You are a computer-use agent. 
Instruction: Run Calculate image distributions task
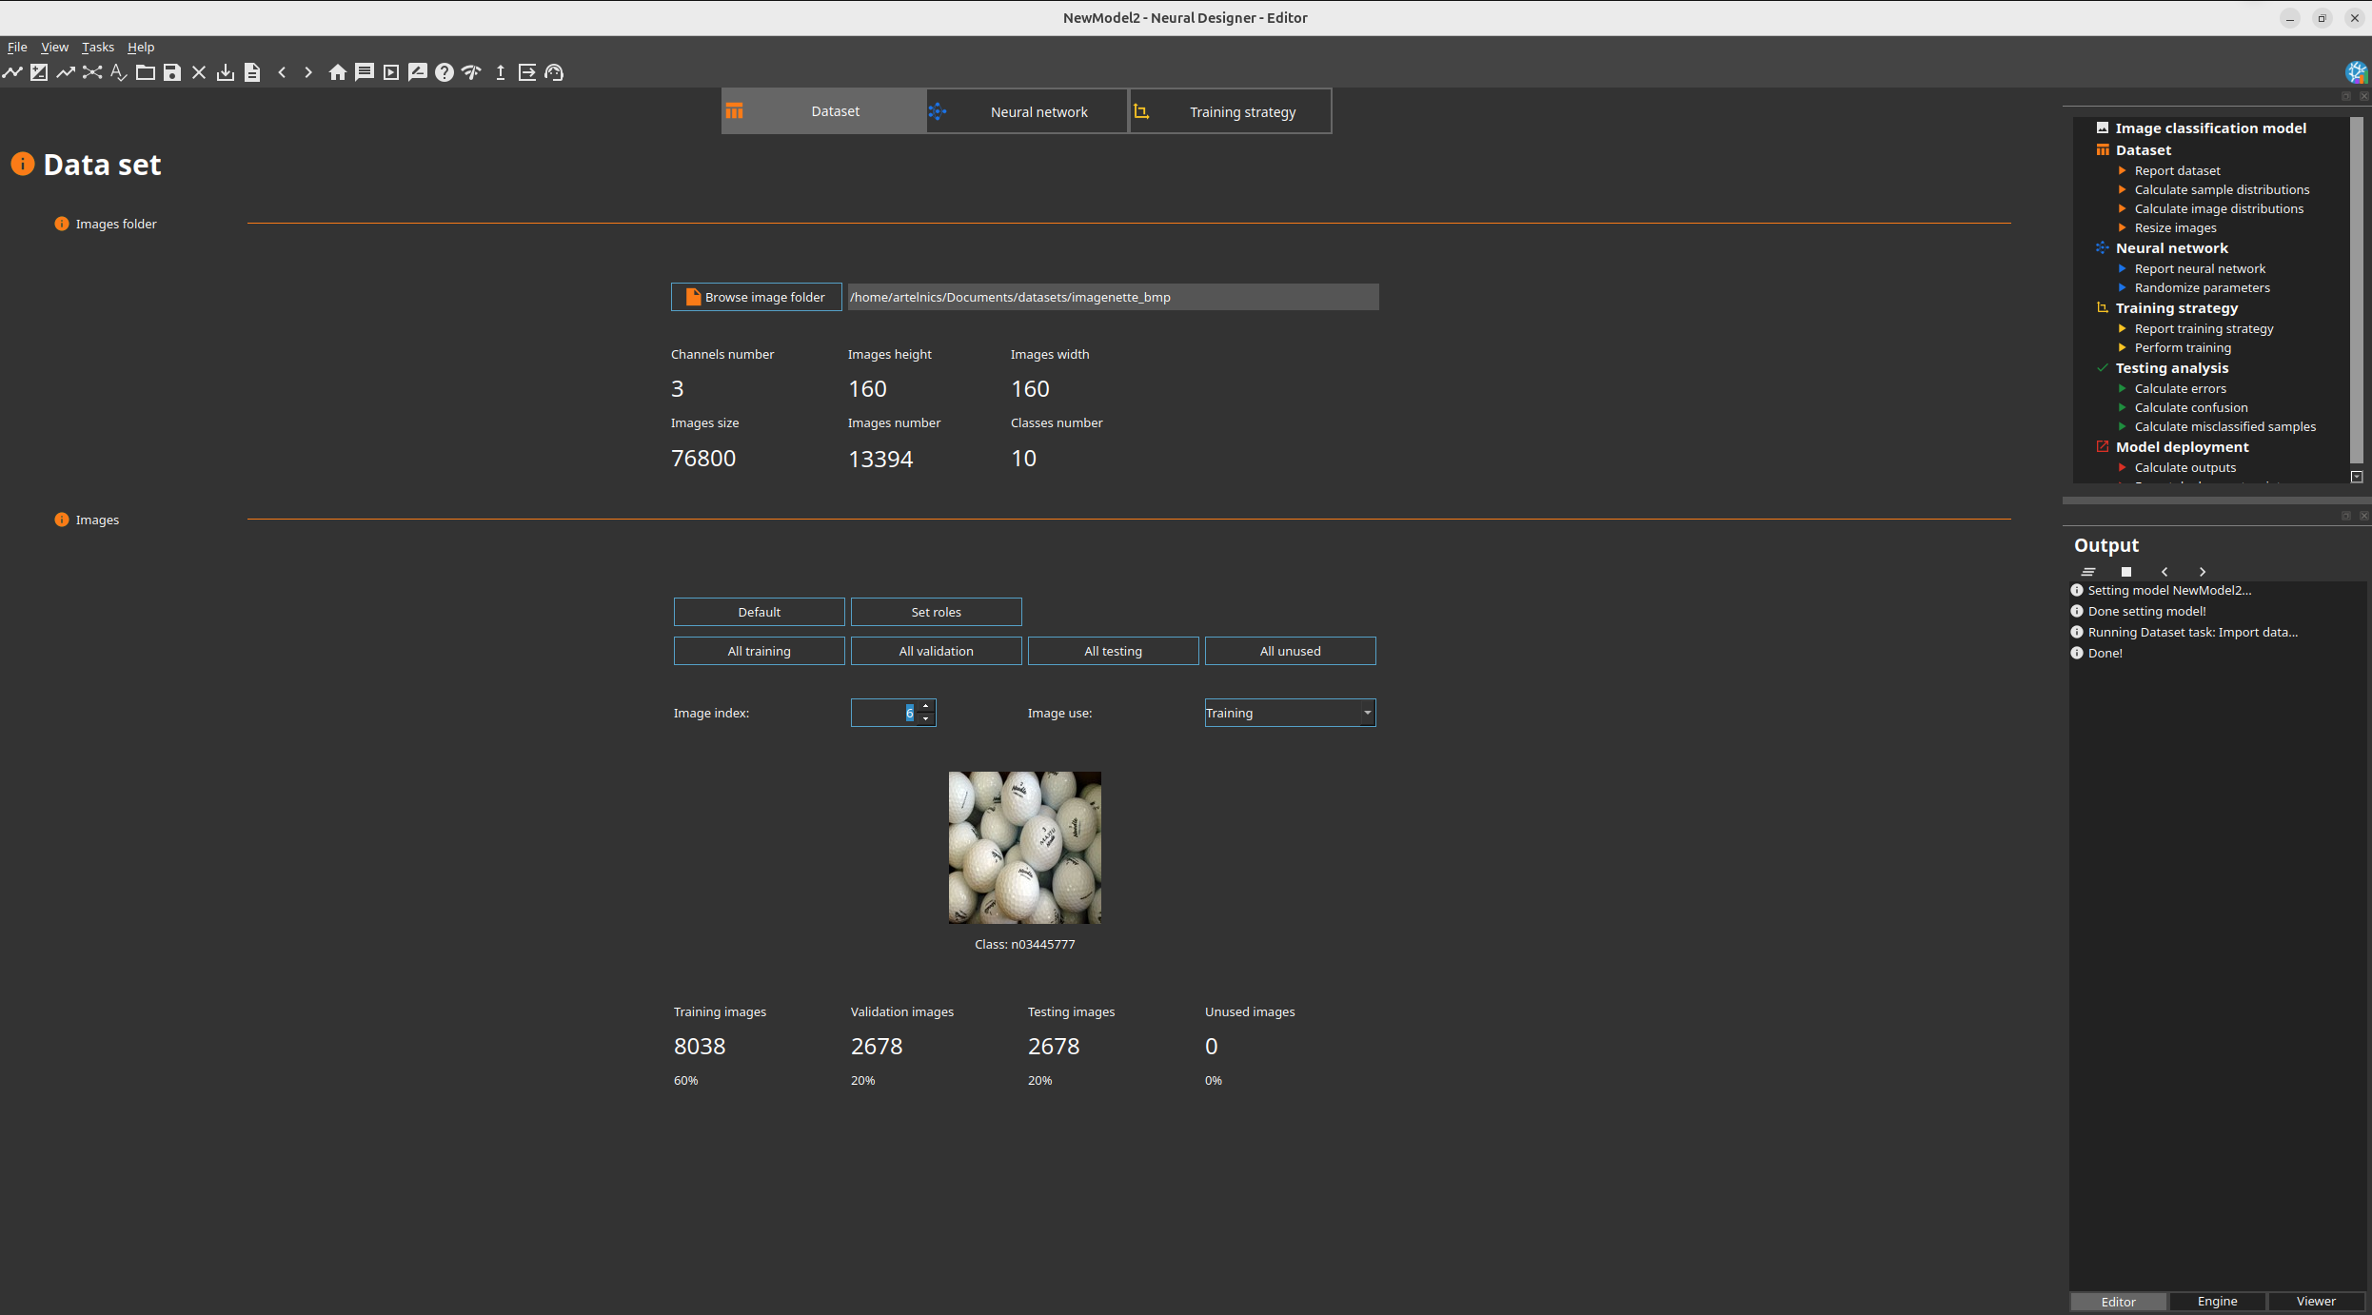(x=2219, y=208)
